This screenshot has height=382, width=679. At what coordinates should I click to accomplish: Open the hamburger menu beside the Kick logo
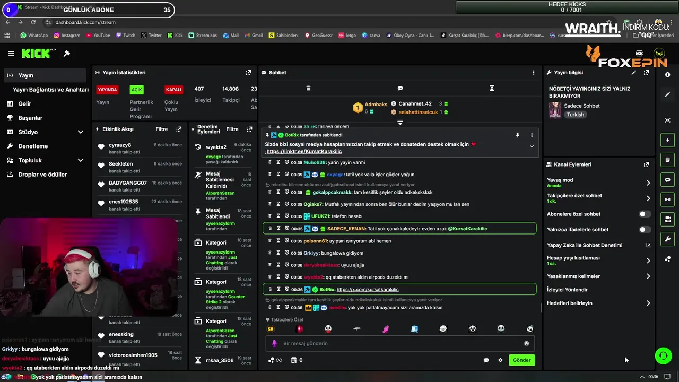[11, 54]
